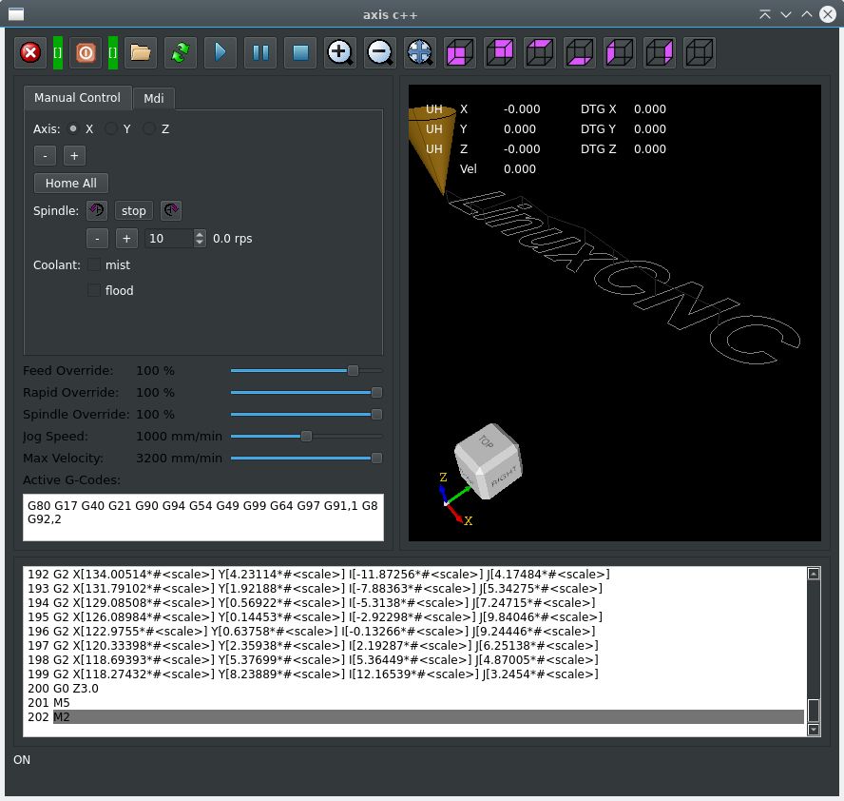Click the ON status bar text
Viewport: 844px width, 801px height.
tap(22, 759)
